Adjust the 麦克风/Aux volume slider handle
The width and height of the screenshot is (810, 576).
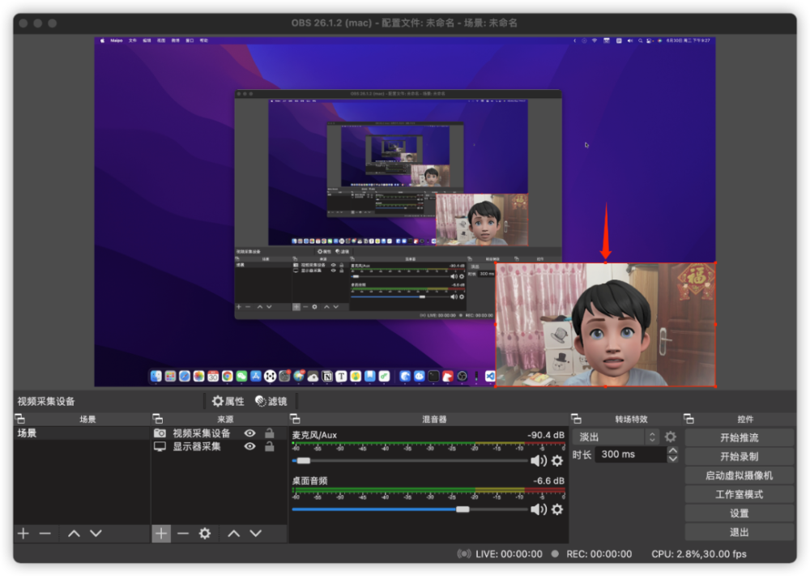(x=304, y=461)
